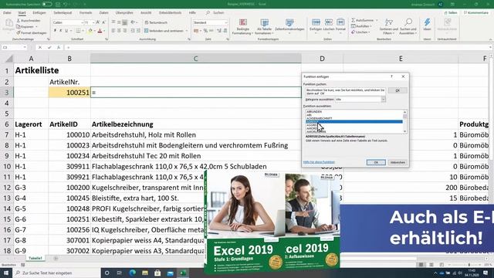
Task: Switch to the Überprüfen tab
Action: coord(124,12)
